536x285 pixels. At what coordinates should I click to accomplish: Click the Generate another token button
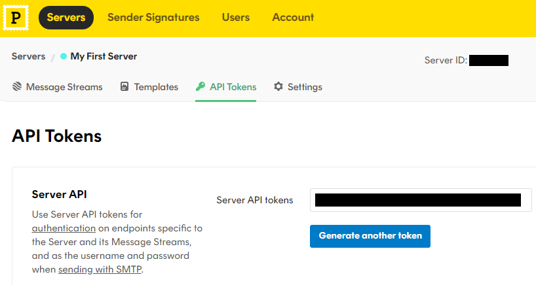pyautogui.click(x=370, y=236)
